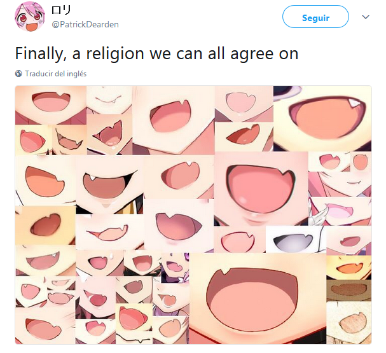
Task: Open the tweet options chevron next to Seguir
Action: pyautogui.click(x=366, y=17)
